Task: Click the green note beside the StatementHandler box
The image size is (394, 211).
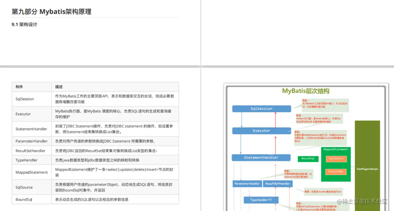Action: click(x=320, y=138)
